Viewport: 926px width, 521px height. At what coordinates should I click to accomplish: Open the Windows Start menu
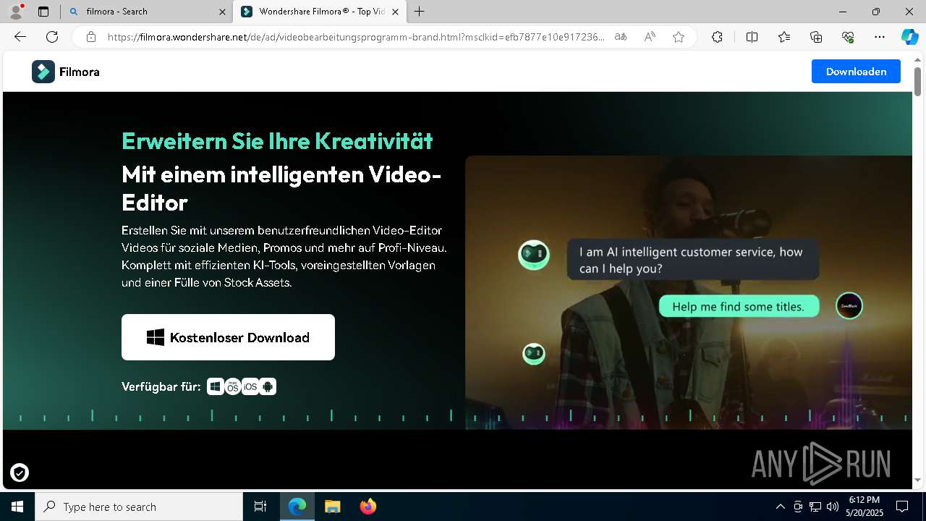17,507
